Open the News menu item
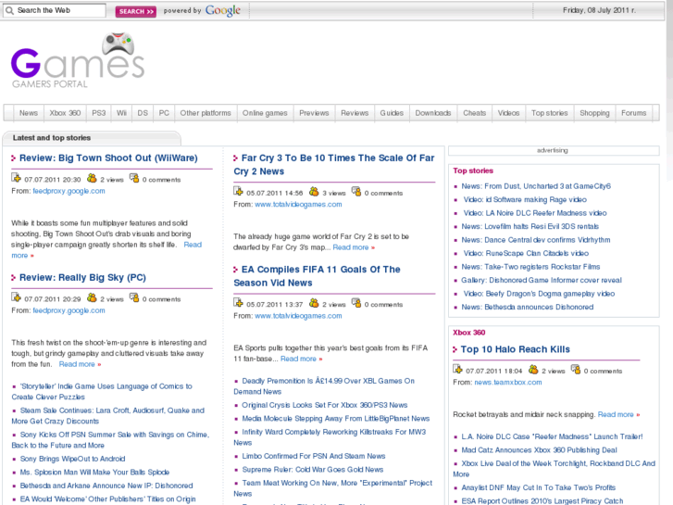 coord(29,113)
